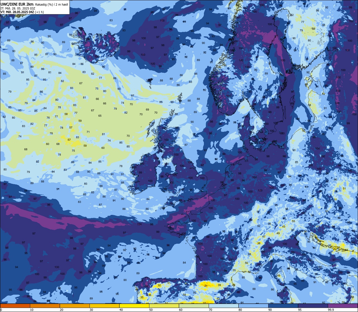Click the pale yellow 50–60 legend swatch
Screen dimensions: 358x312
(164, 306)
